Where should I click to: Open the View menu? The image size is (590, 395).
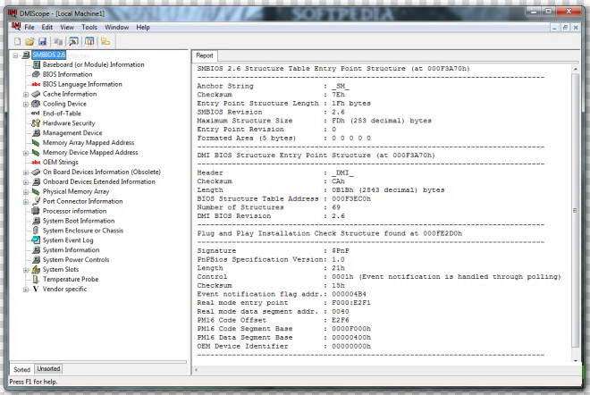pos(67,28)
